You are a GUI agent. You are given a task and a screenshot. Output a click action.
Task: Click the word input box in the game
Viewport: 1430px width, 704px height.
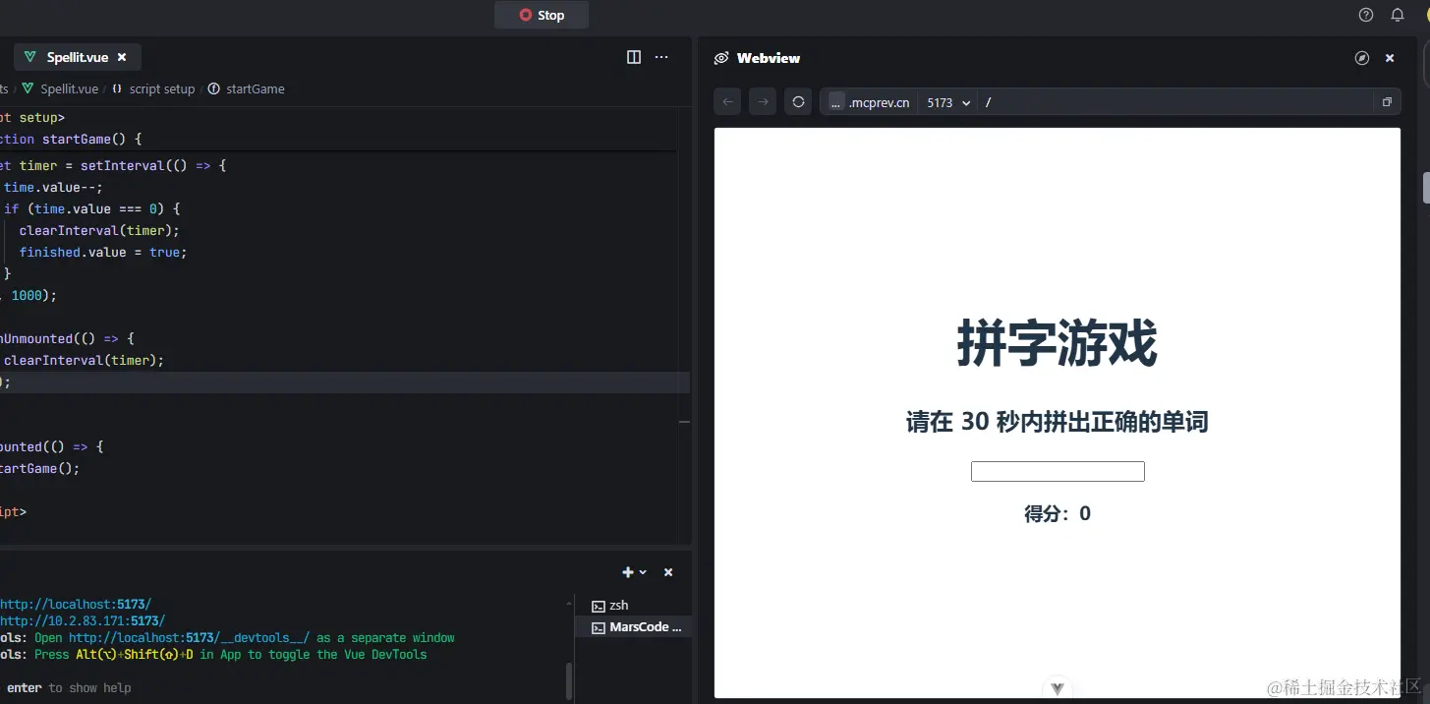coord(1058,472)
